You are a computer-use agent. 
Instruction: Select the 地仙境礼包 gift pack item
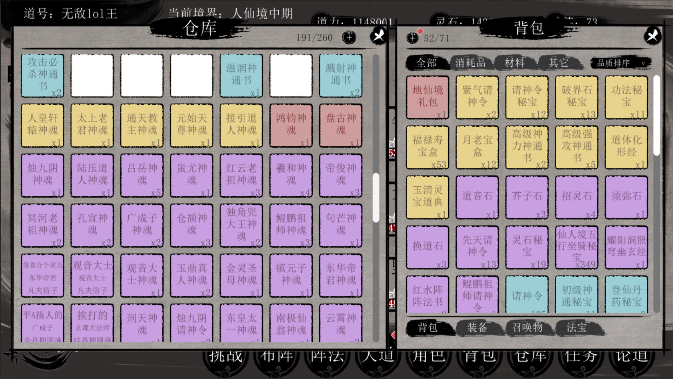point(427,97)
